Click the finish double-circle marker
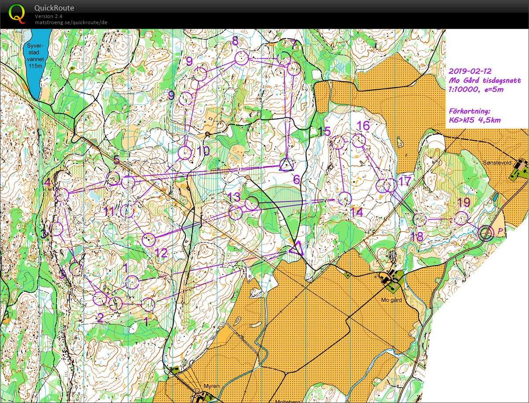Screen dimensions: 529x403 (x=486, y=233)
